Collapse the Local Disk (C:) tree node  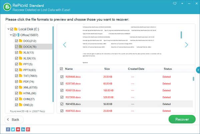pyautogui.click(x=8, y=29)
